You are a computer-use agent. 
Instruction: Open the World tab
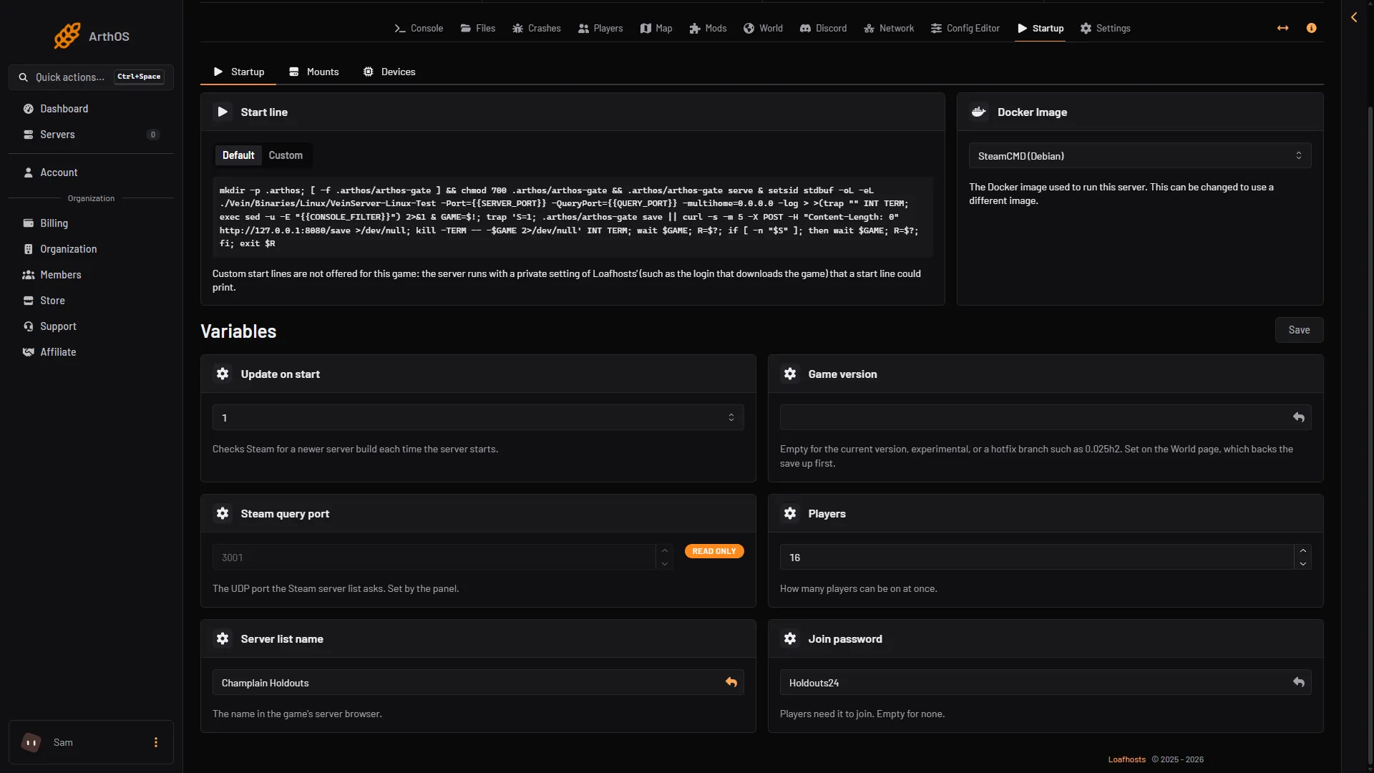(x=763, y=28)
